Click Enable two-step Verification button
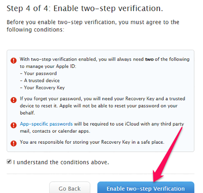Image resolution: width=203 pixels, height=193 pixels. click(146, 187)
